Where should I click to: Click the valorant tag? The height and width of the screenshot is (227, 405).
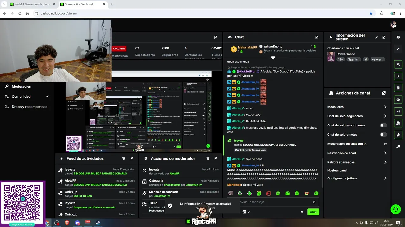[378, 59]
